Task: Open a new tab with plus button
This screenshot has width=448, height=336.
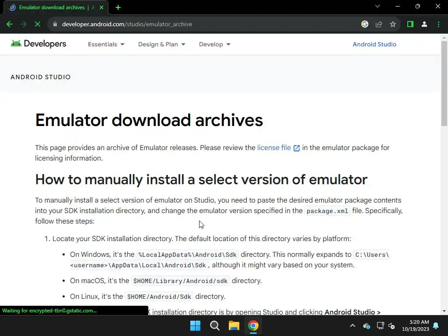Action: (118, 7)
